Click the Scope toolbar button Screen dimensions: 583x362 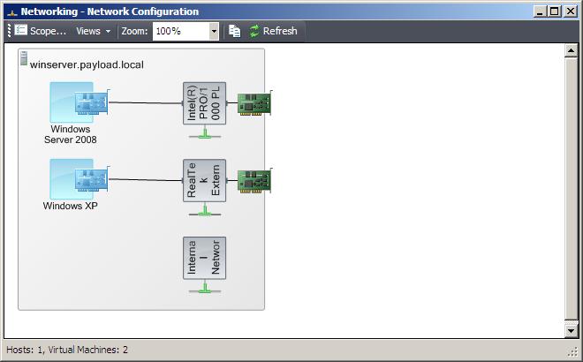coord(41,31)
